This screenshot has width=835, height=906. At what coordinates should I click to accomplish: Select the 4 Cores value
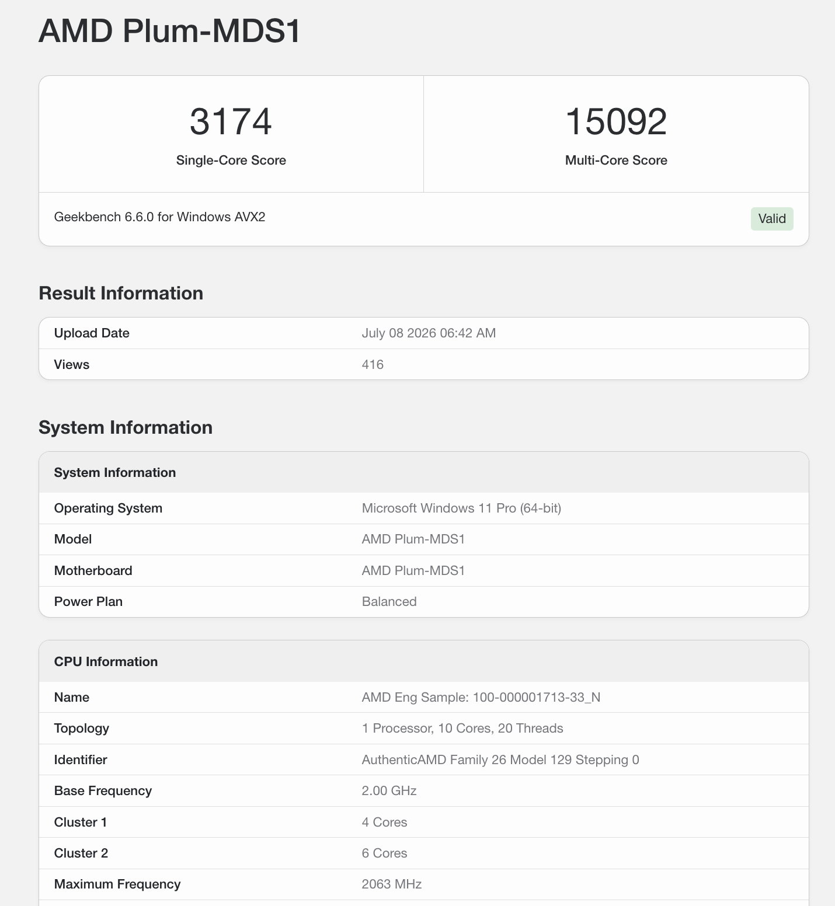[384, 823]
